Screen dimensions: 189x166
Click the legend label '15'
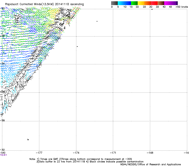(x=131, y=7)
